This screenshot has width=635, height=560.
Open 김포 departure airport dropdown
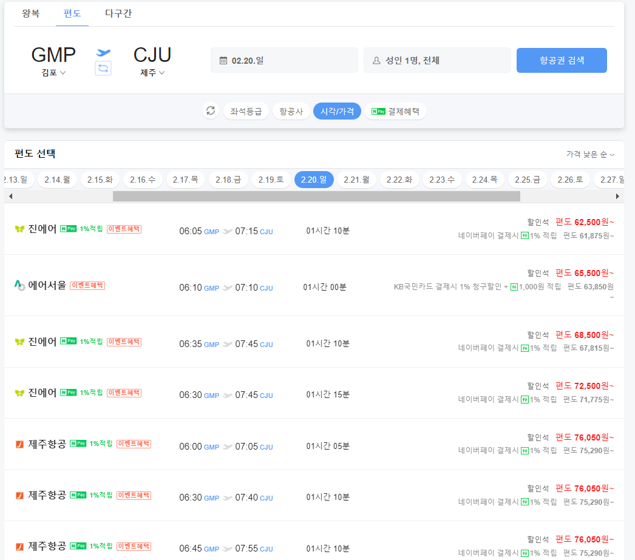click(x=53, y=73)
